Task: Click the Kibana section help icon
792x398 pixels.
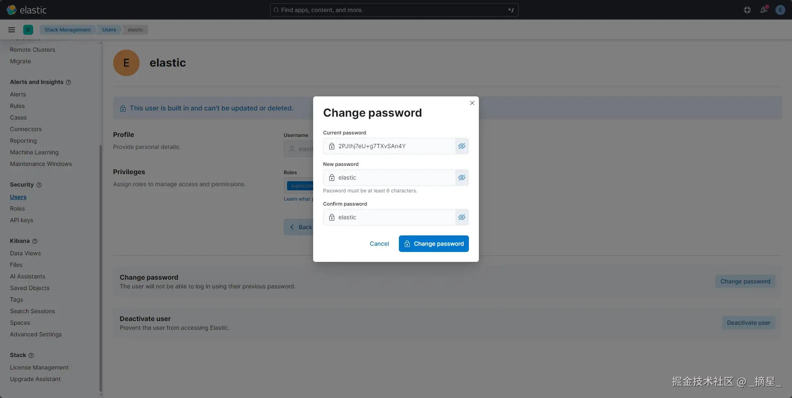Action: coord(35,241)
